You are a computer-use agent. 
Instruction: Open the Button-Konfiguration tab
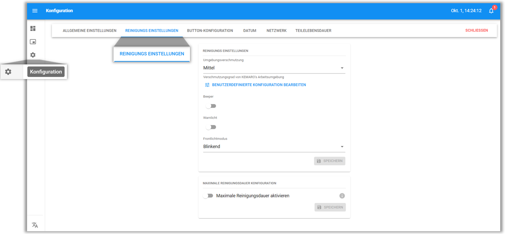click(x=210, y=31)
